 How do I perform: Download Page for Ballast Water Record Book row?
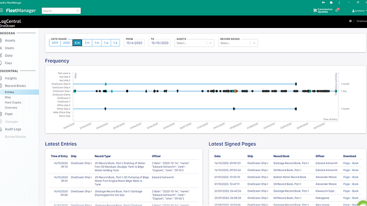coord(346,177)
